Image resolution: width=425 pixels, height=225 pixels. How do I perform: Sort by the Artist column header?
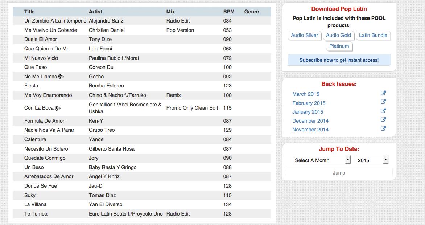(x=95, y=12)
